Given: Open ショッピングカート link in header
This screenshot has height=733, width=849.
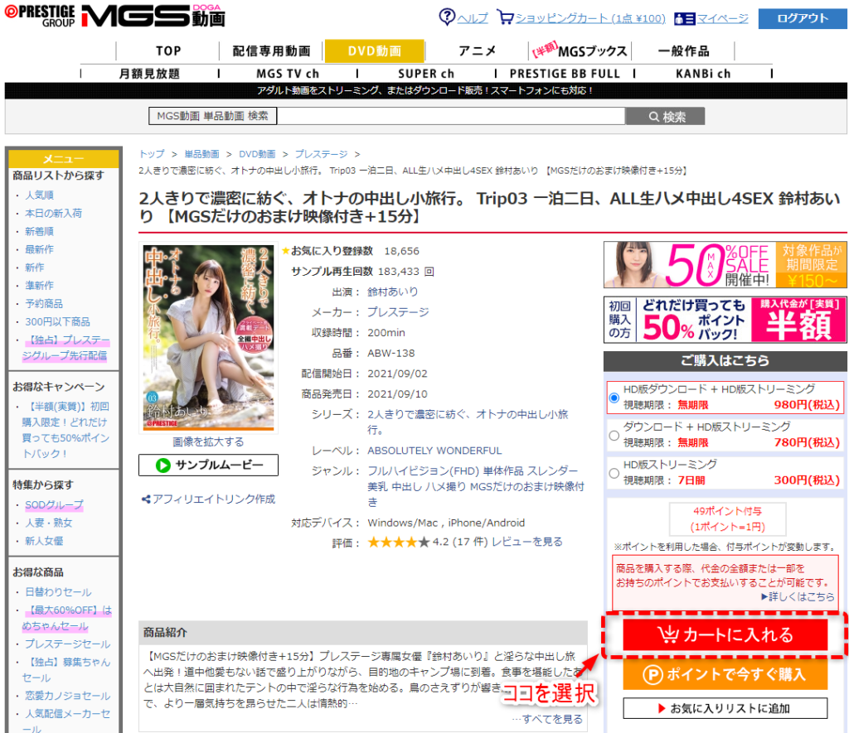Looking at the screenshot, I should point(590,18).
